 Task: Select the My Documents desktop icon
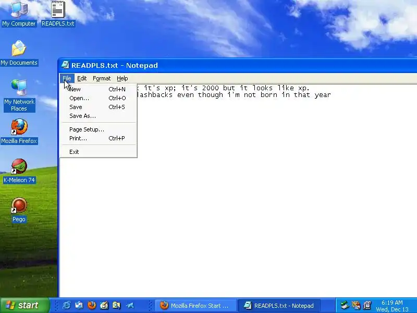[19, 53]
